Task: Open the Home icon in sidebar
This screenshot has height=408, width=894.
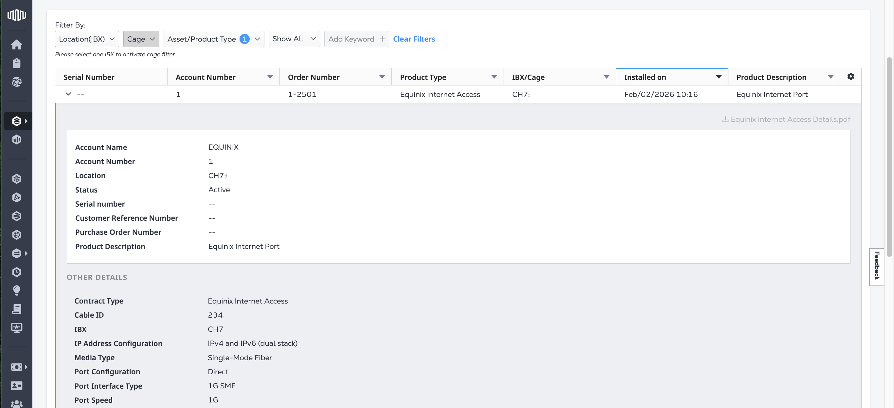Action: (x=17, y=45)
